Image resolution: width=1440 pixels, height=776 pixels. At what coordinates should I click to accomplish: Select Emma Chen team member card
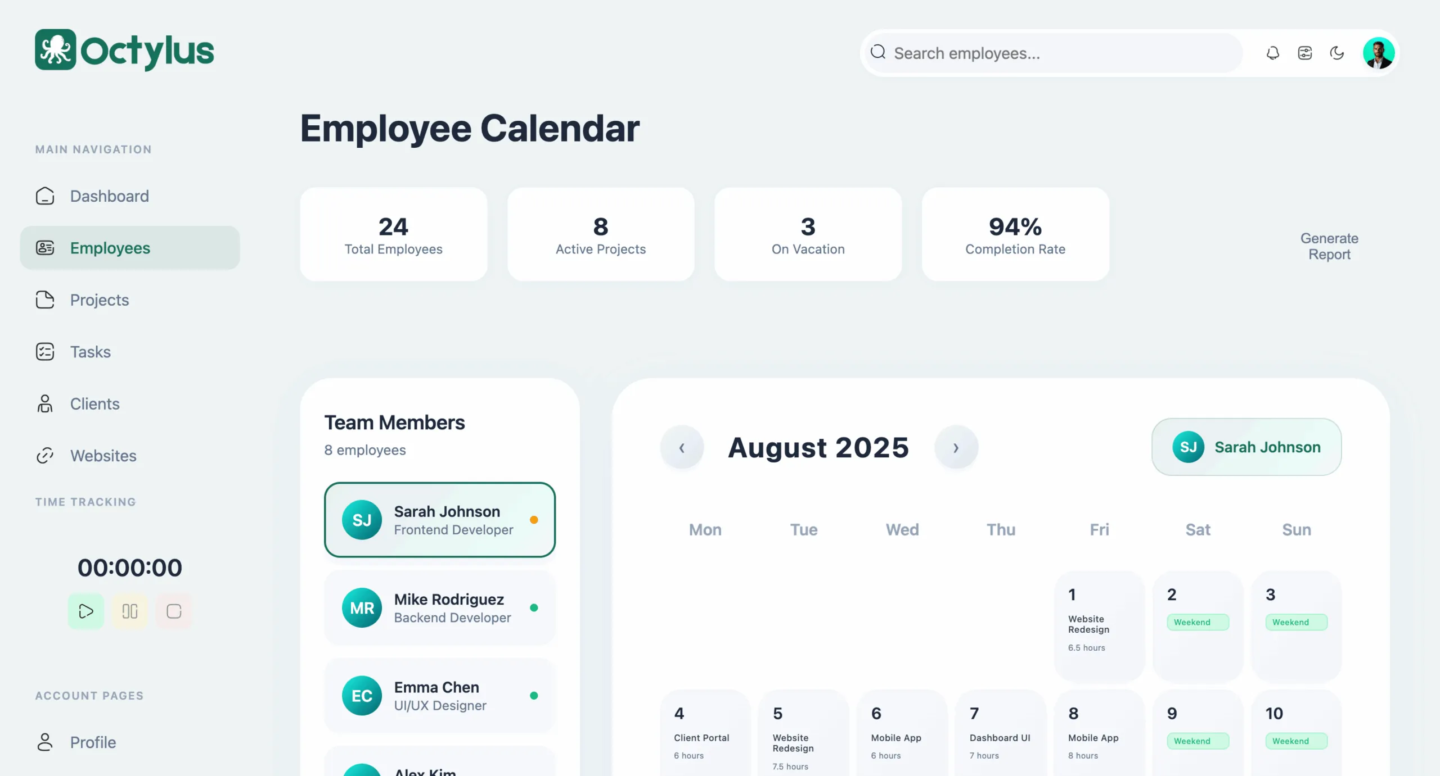coord(439,695)
